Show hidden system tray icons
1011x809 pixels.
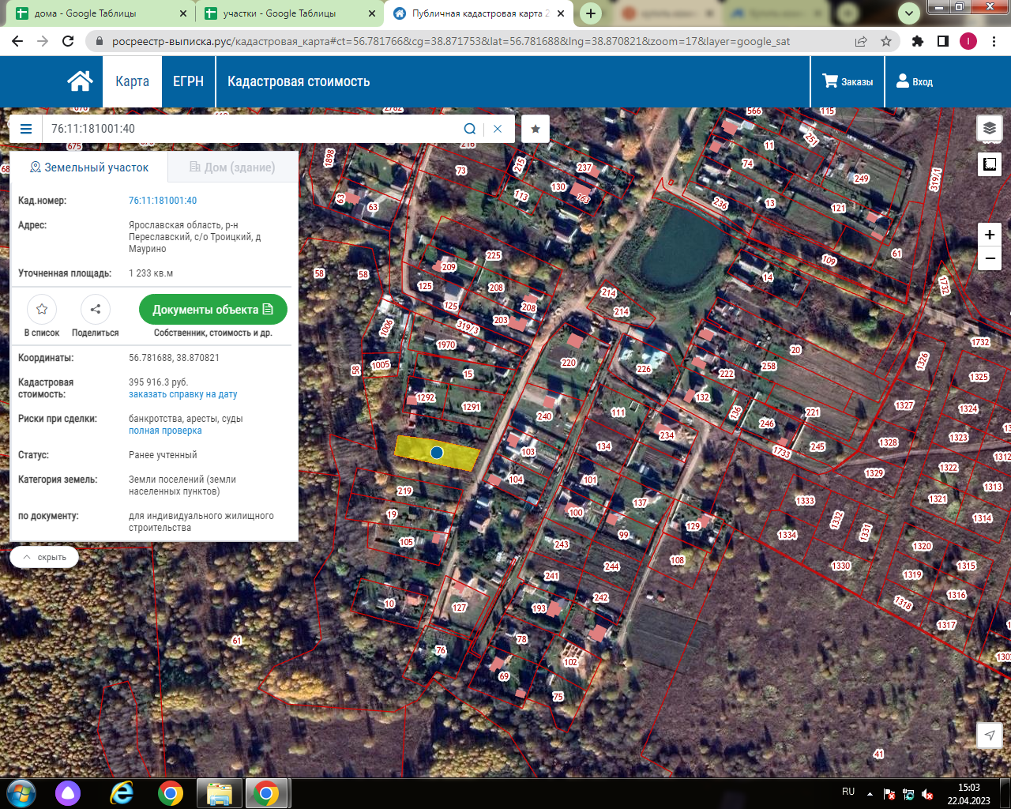[870, 794]
